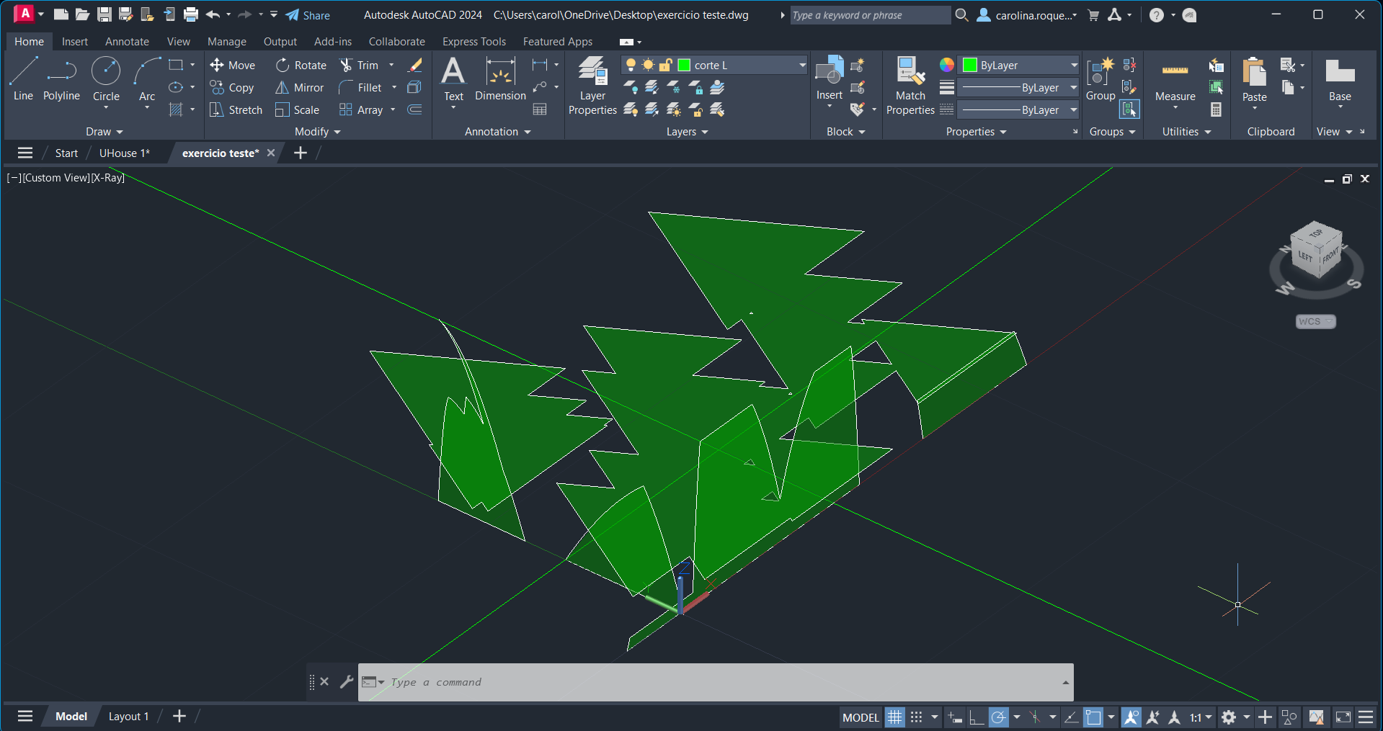
Task: Toggle snap mode in status bar
Action: [916, 717]
